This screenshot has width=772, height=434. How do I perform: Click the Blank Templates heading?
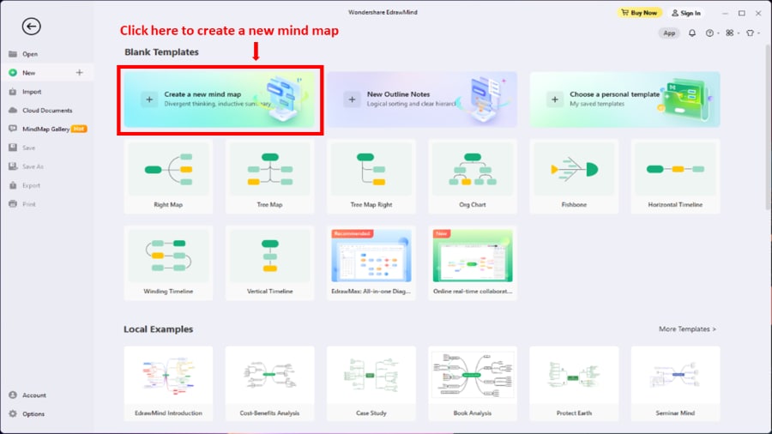161,52
